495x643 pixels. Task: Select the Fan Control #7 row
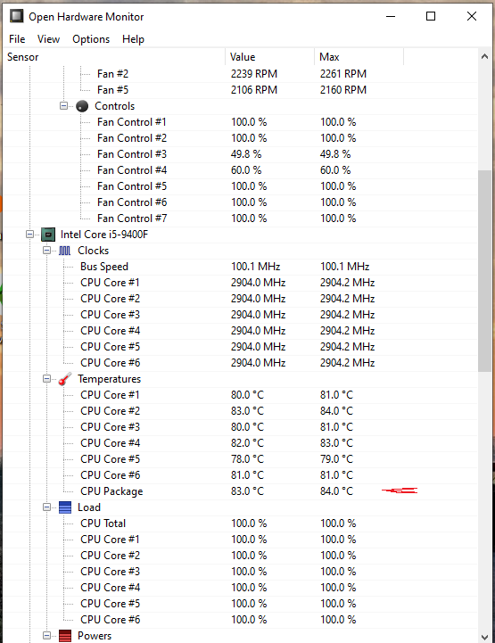tap(240, 218)
